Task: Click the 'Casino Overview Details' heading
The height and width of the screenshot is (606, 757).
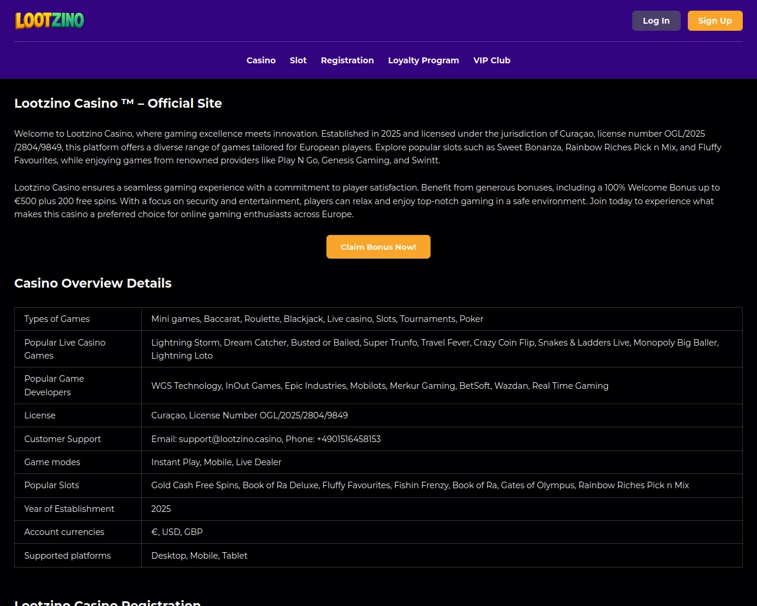Action: click(93, 283)
